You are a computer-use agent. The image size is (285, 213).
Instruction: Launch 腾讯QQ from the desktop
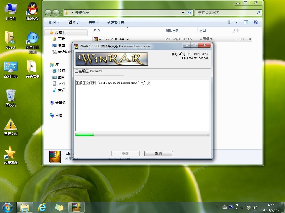tap(32, 11)
